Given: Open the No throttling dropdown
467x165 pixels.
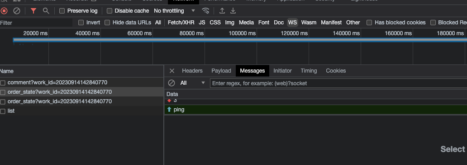Looking at the screenshot, I should (x=175, y=11).
